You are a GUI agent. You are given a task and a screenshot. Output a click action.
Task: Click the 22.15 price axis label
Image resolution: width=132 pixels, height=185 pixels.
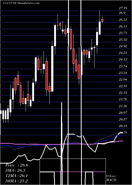pyautogui.click(x=123, y=93)
